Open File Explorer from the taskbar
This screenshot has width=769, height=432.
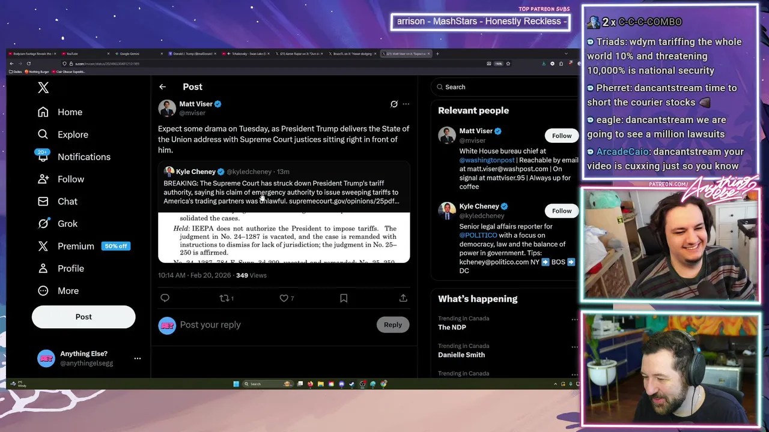pyautogui.click(x=321, y=384)
